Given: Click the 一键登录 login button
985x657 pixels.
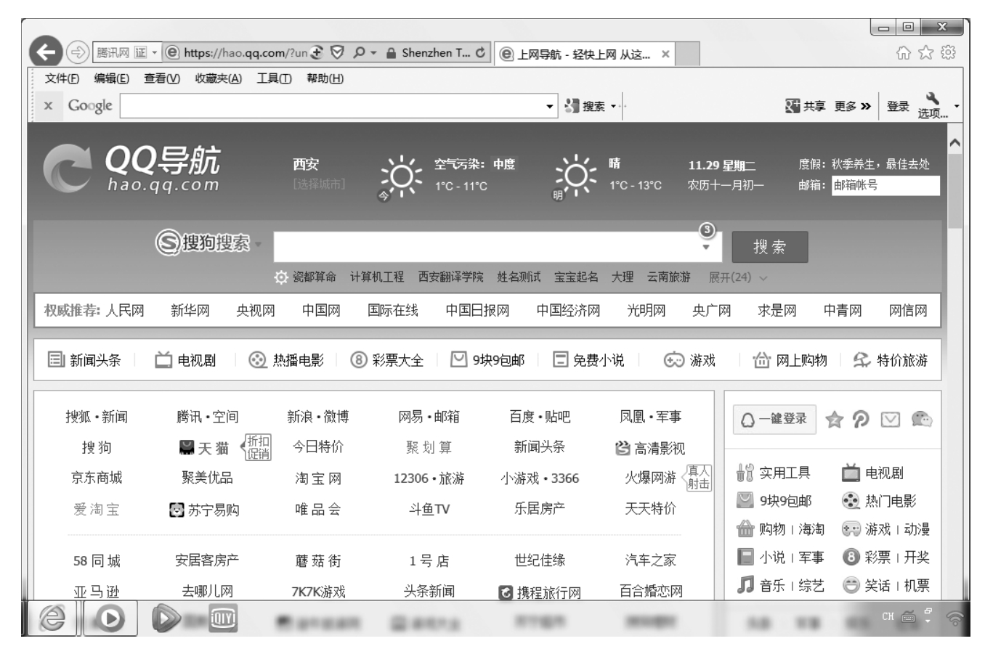Looking at the screenshot, I should click(774, 419).
